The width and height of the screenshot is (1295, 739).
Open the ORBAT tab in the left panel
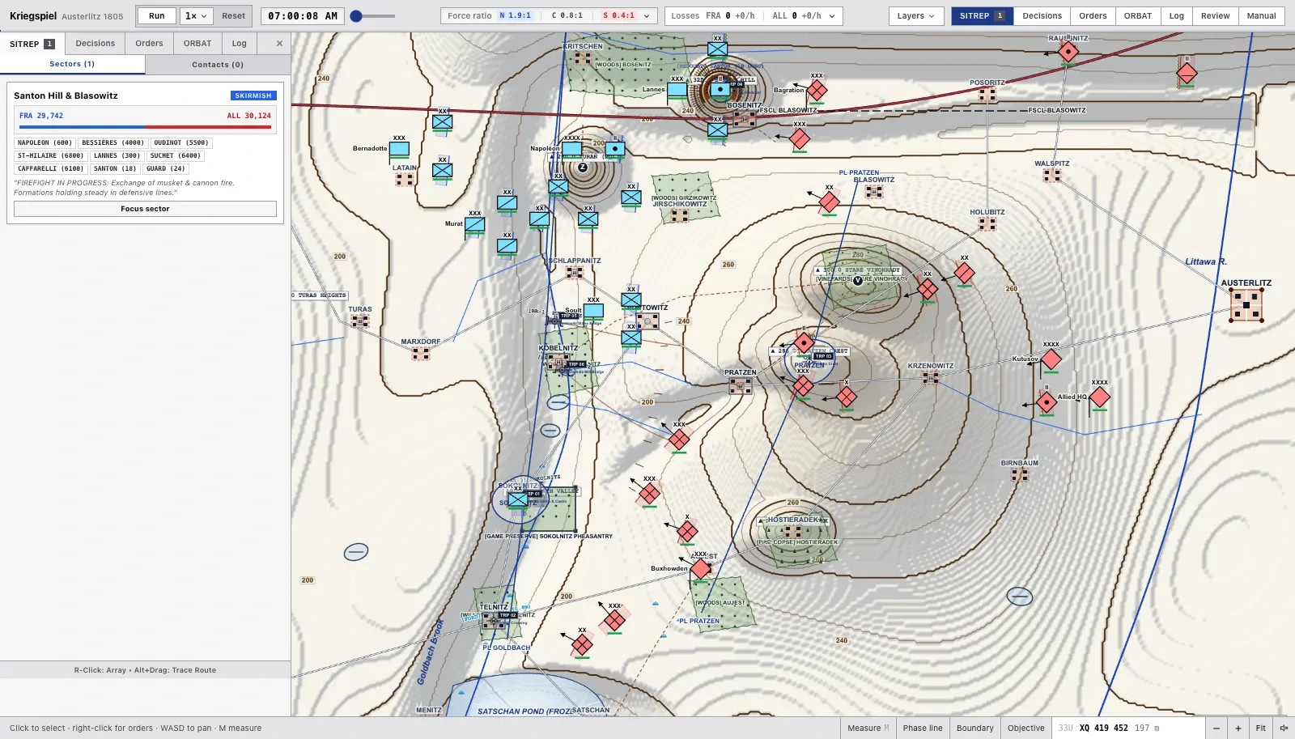[197, 44]
